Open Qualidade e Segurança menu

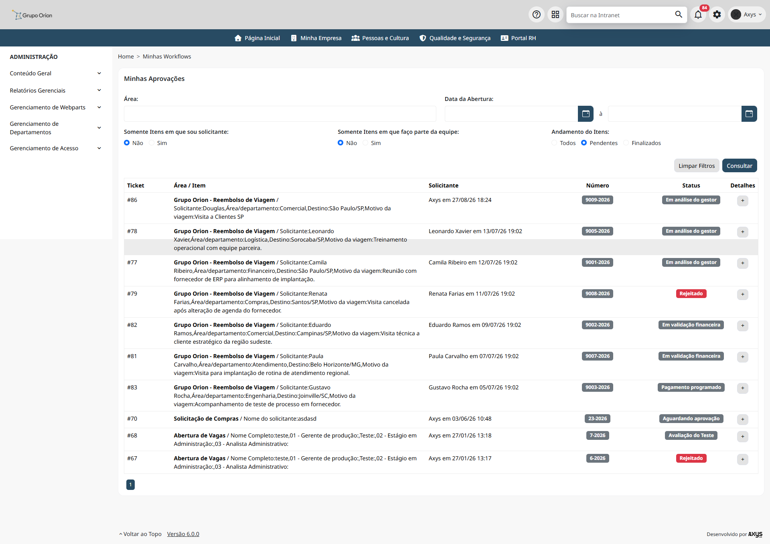(455, 38)
